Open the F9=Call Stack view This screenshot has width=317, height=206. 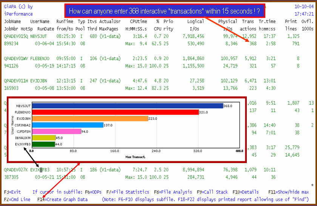pos(212,192)
